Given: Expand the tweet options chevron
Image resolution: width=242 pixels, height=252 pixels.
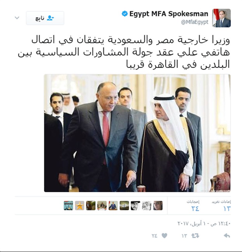Looking at the screenshot, I should click(17, 18).
